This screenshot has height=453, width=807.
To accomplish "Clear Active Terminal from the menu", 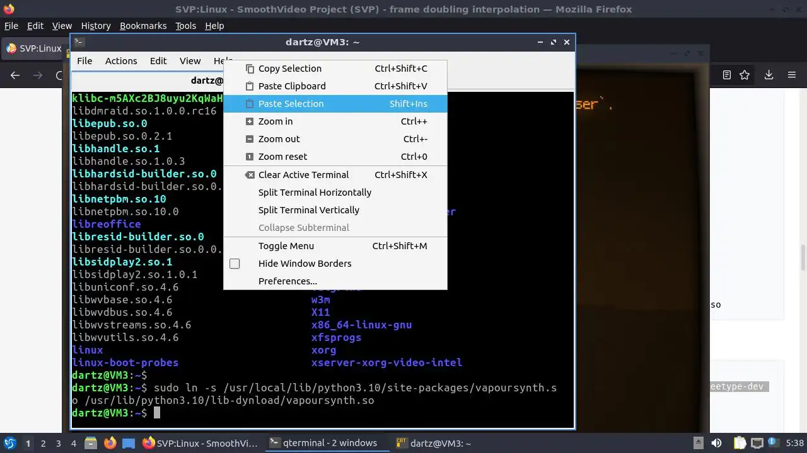I will tap(335, 175).
